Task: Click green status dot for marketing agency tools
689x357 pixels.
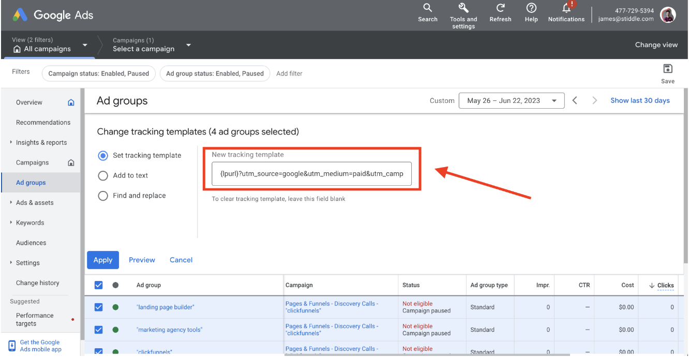Action: (x=115, y=330)
